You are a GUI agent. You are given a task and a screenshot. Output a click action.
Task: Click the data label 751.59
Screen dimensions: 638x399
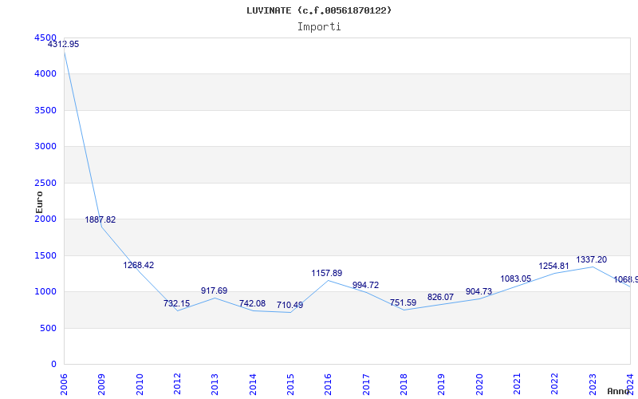point(403,302)
